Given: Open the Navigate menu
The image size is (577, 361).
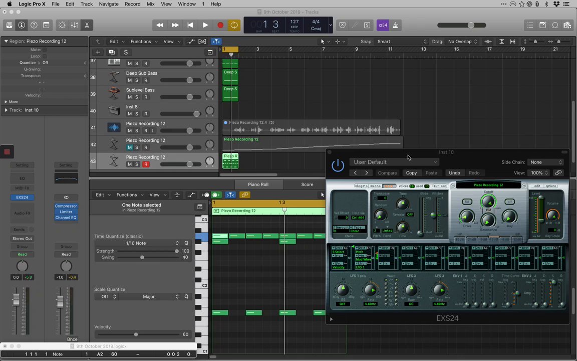Looking at the screenshot, I should (109, 4).
